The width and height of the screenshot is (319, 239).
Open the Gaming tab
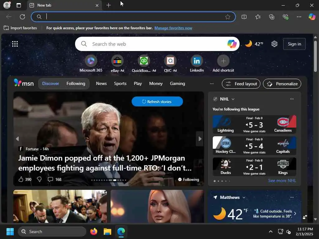(177, 83)
